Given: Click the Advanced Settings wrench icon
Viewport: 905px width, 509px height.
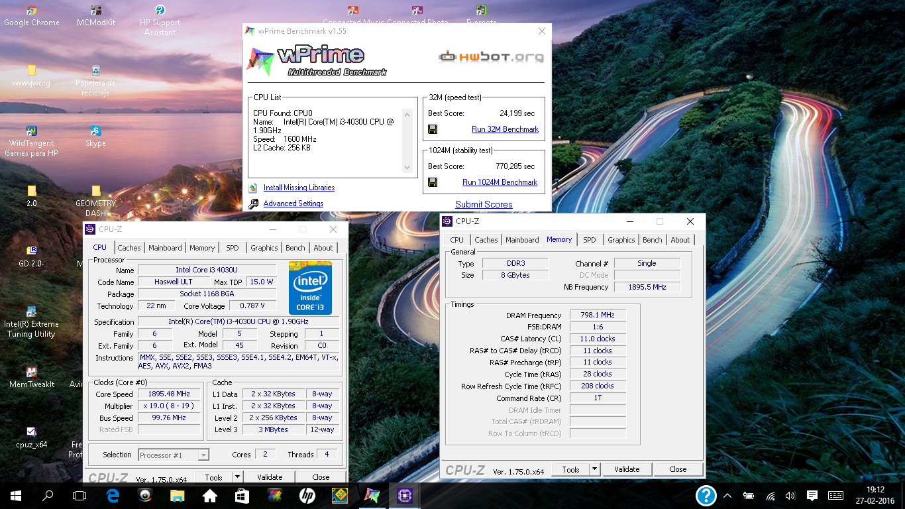Looking at the screenshot, I should [253, 203].
